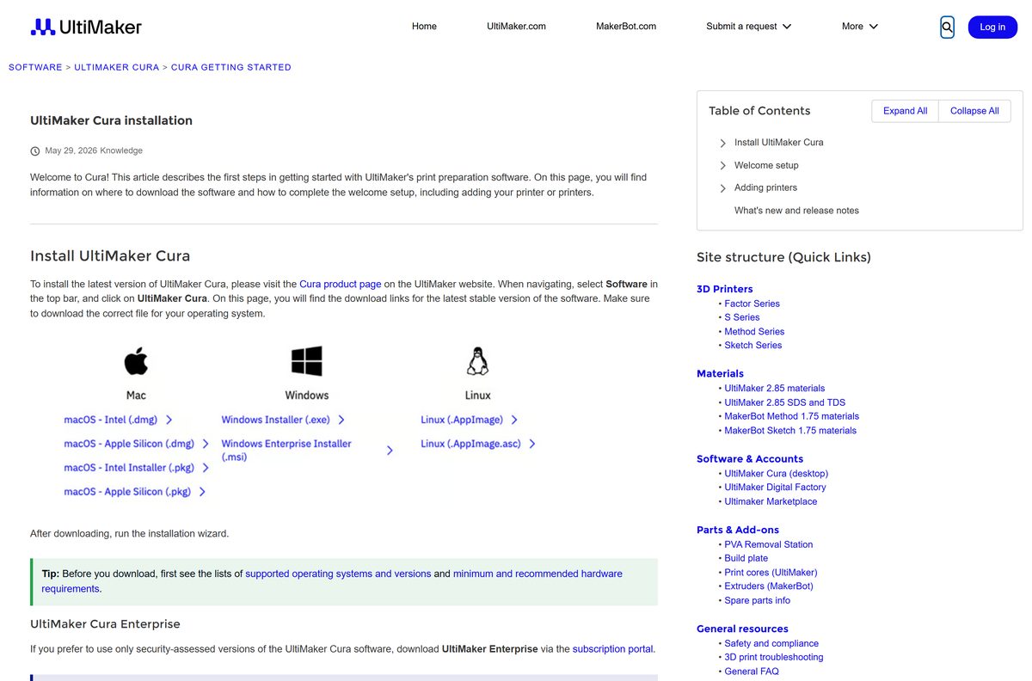Click arrow next to Linux (.AppImage)
The image size is (1032, 681).
[x=514, y=420]
